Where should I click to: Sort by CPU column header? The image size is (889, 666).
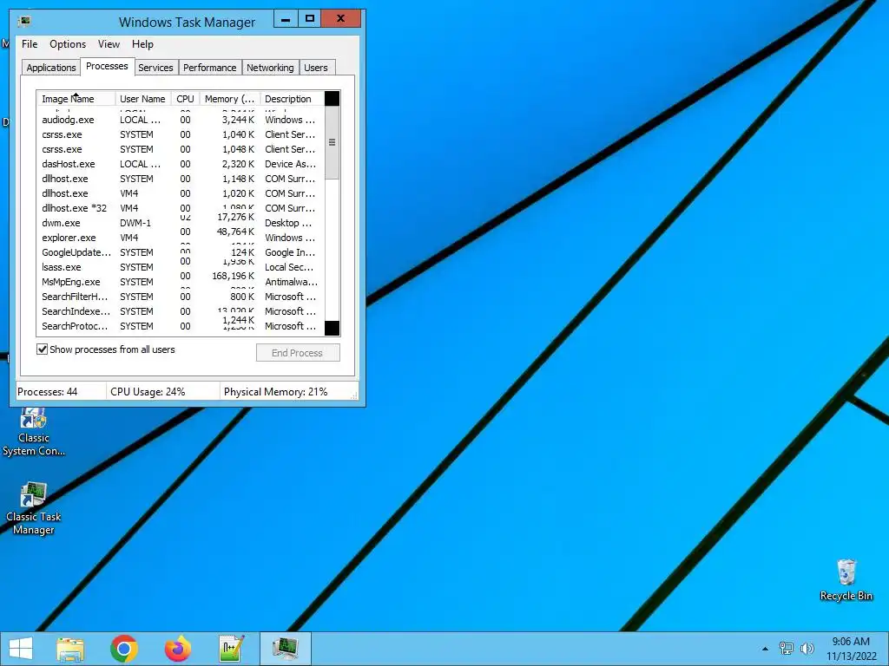coord(186,99)
